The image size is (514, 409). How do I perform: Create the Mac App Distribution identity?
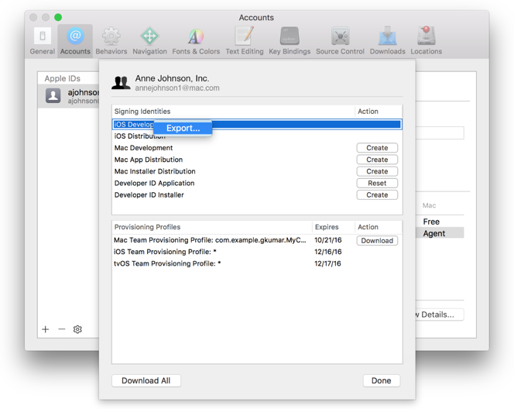(x=377, y=160)
